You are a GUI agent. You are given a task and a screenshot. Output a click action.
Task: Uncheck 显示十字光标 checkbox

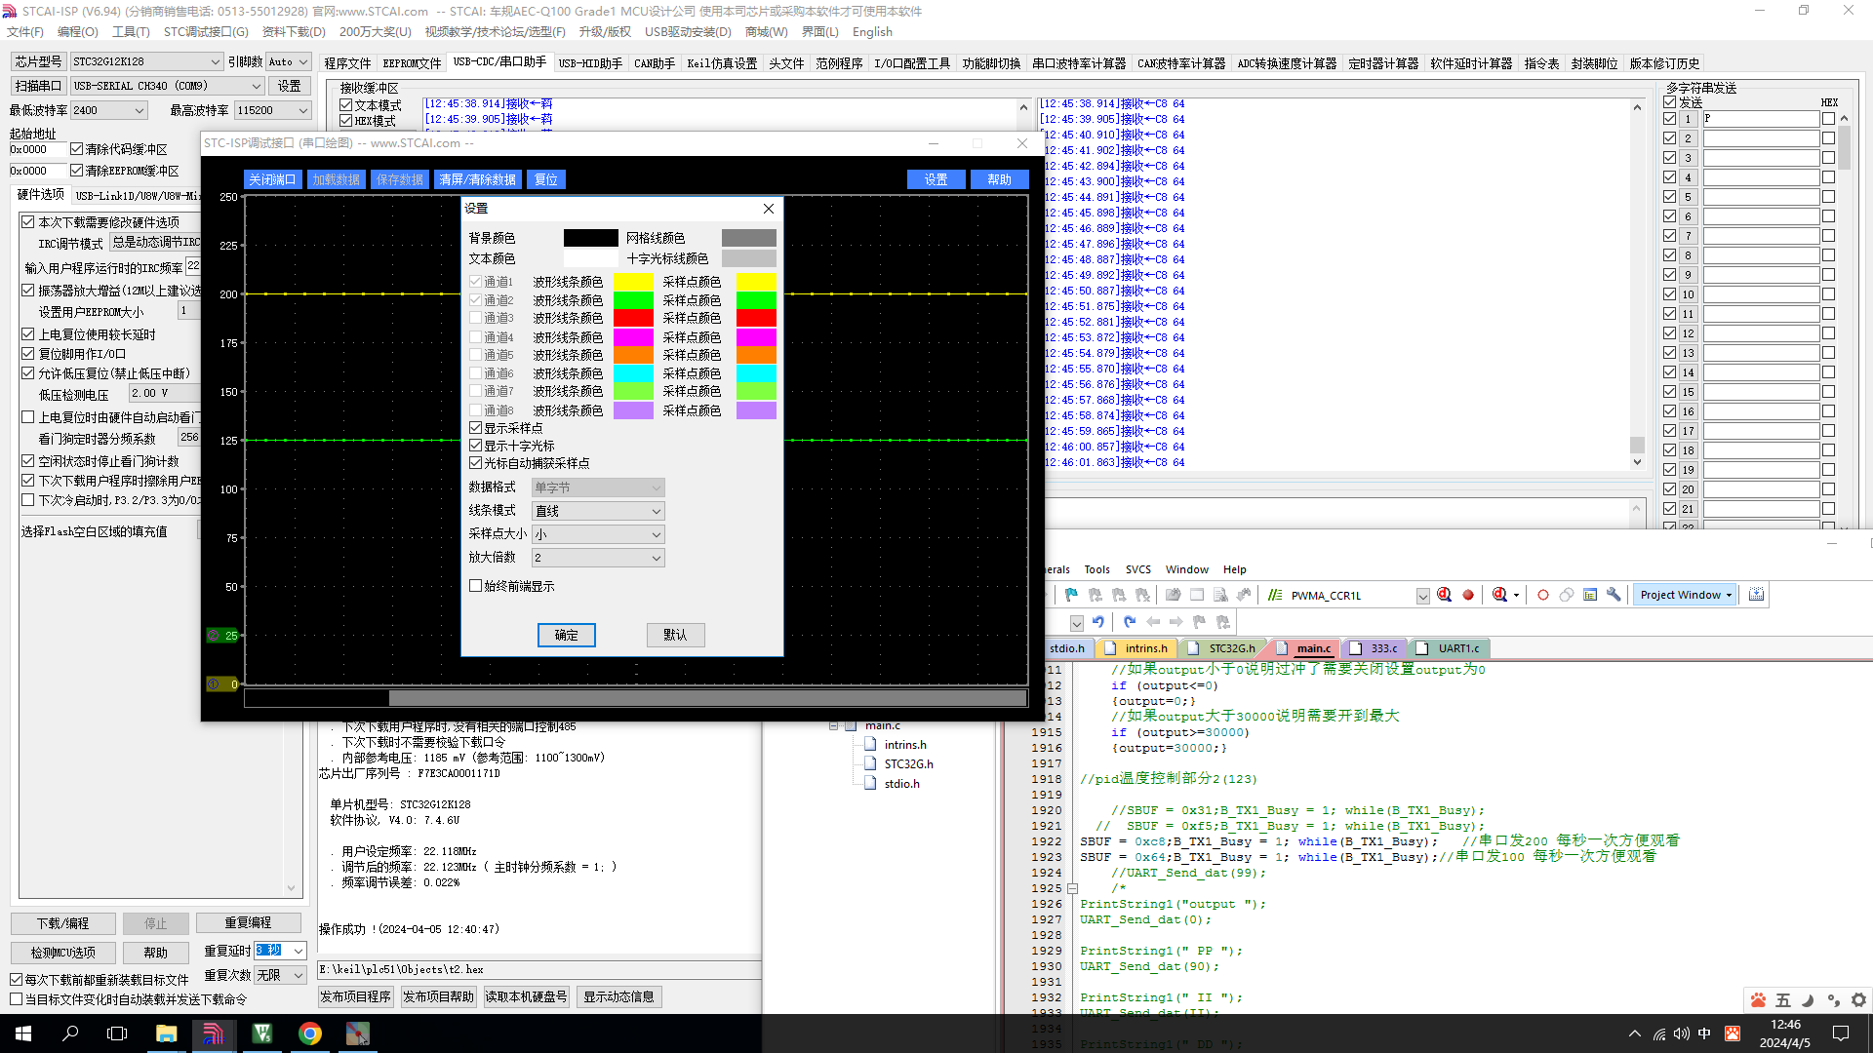[476, 446]
